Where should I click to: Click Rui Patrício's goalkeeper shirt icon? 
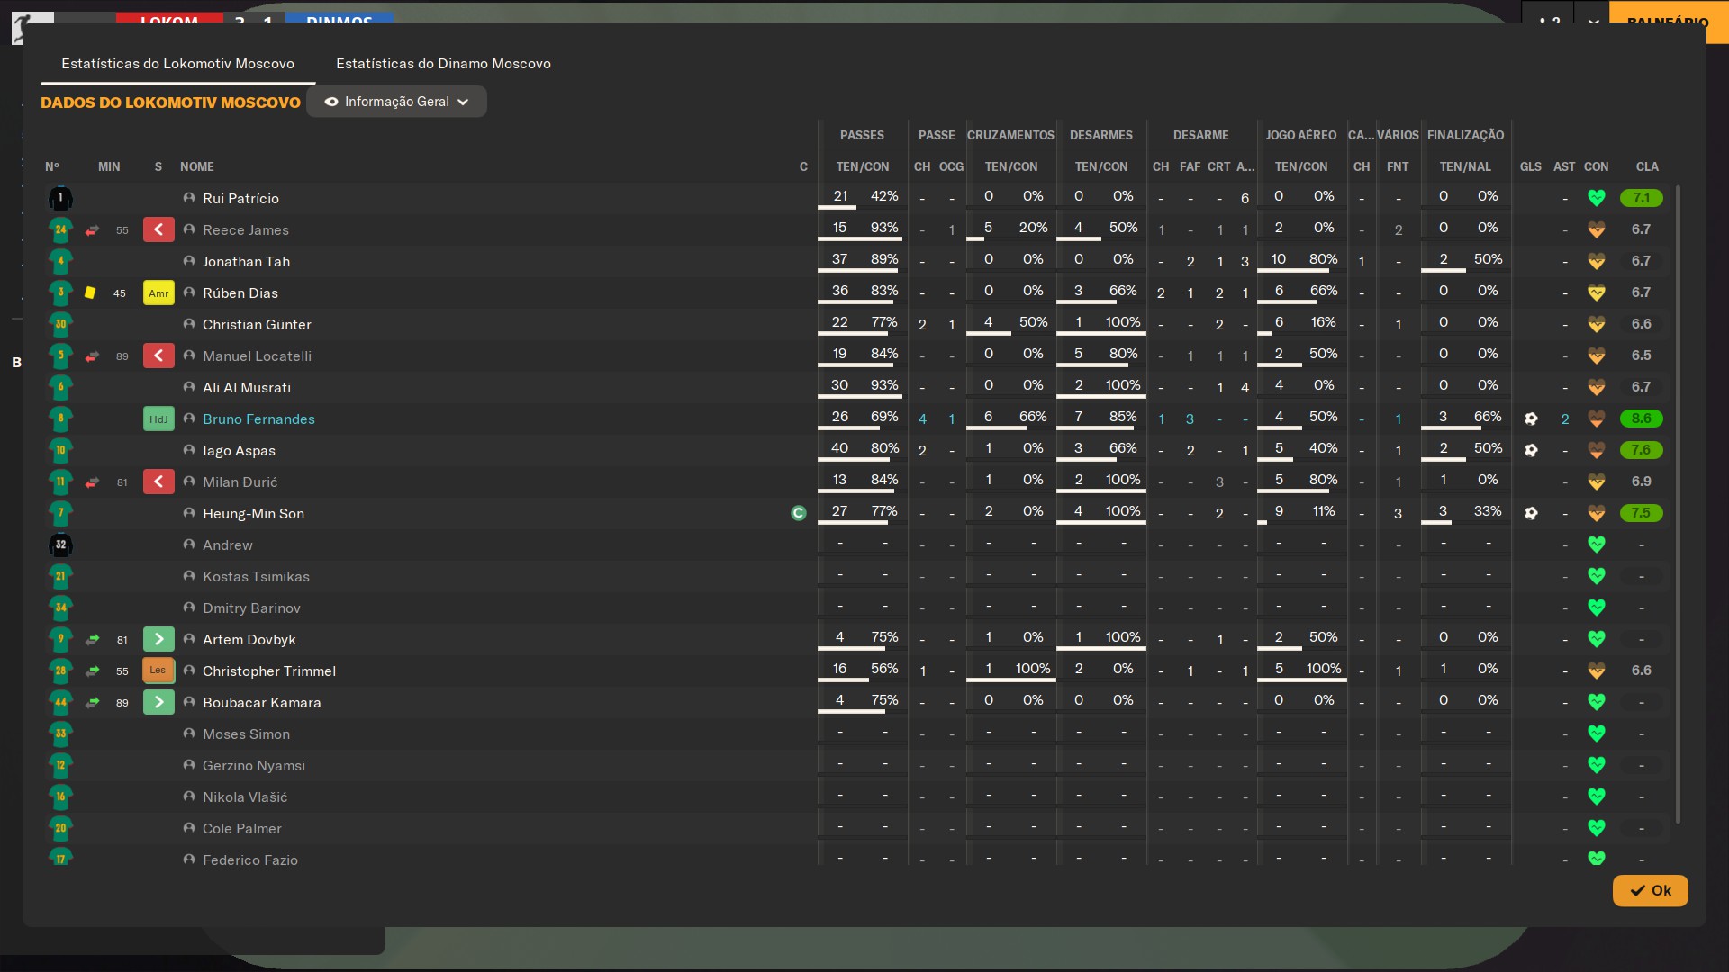[x=60, y=198]
